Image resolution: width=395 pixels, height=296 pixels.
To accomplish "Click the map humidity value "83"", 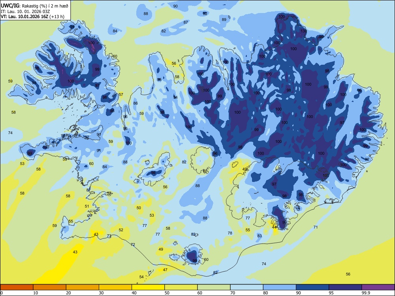I will [x=260, y=236].
